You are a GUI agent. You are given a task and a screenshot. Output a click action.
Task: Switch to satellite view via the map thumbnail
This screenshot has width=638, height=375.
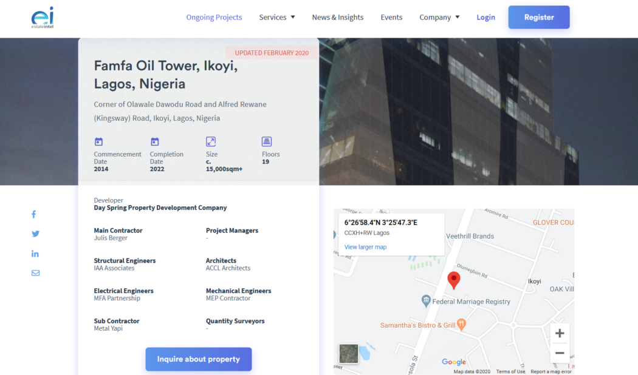pyautogui.click(x=348, y=354)
